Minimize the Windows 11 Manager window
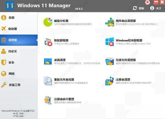165x119 pixels. click(x=155, y=2)
